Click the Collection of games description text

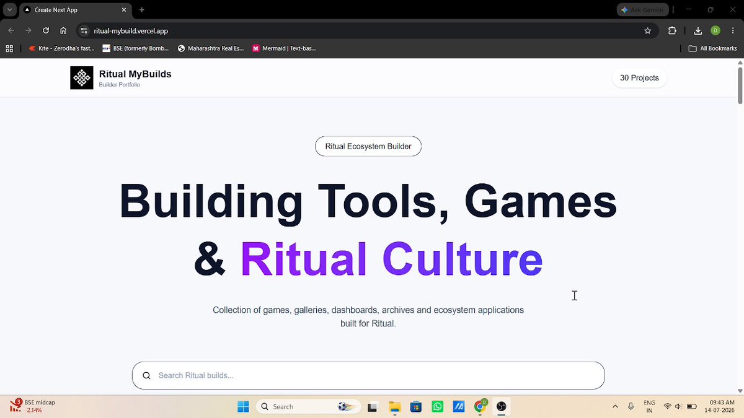tap(368, 316)
